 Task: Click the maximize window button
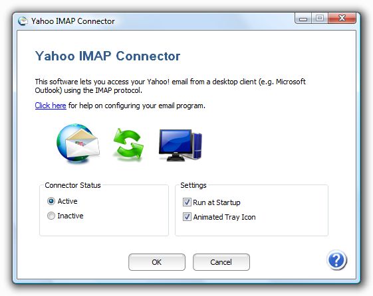319,19
